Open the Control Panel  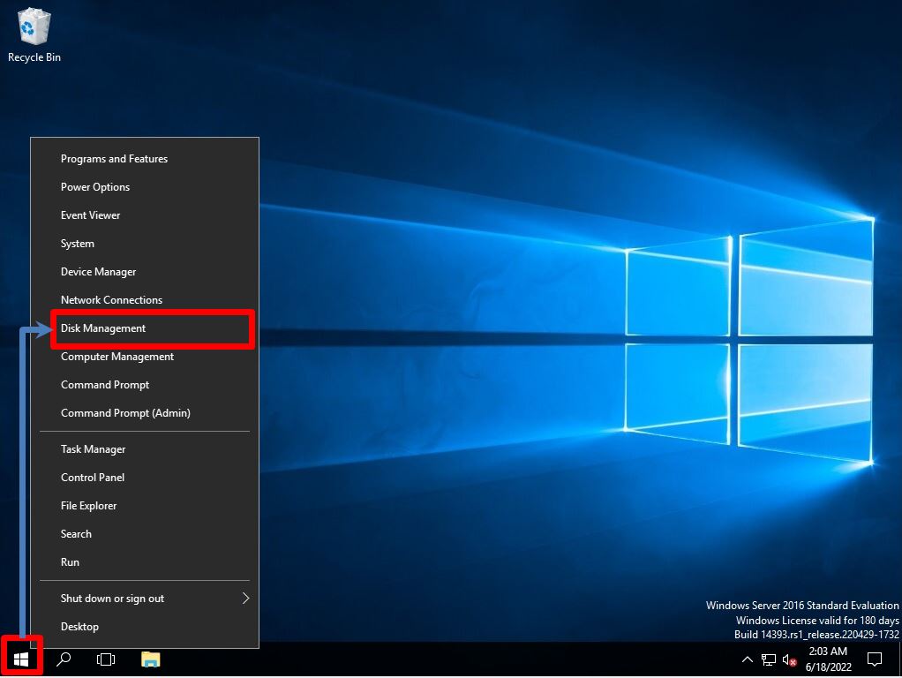(92, 477)
